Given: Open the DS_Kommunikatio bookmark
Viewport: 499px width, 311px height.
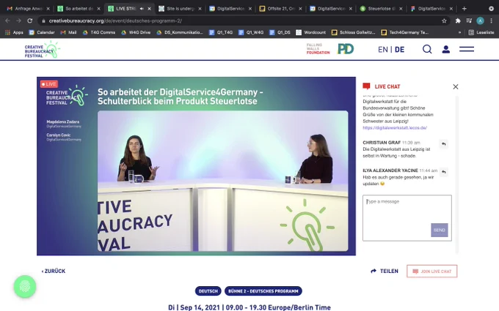Looking at the screenshot, I should pyautogui.click(x=180, y=32).
